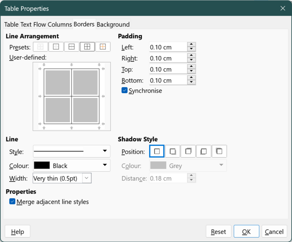The height and width of the screenshot is (242, 292).
Task: Choose Box and all inner lines preset
Action: tap(87, 47)
